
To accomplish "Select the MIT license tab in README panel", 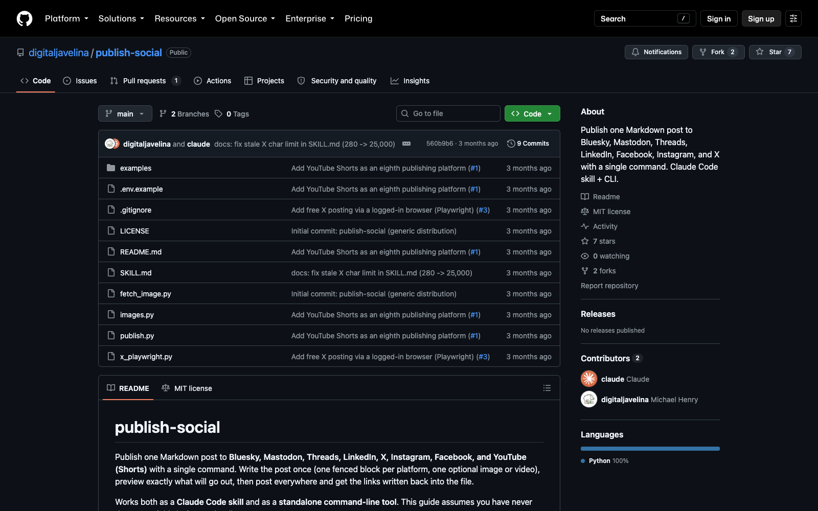I will tap(187, 388).
